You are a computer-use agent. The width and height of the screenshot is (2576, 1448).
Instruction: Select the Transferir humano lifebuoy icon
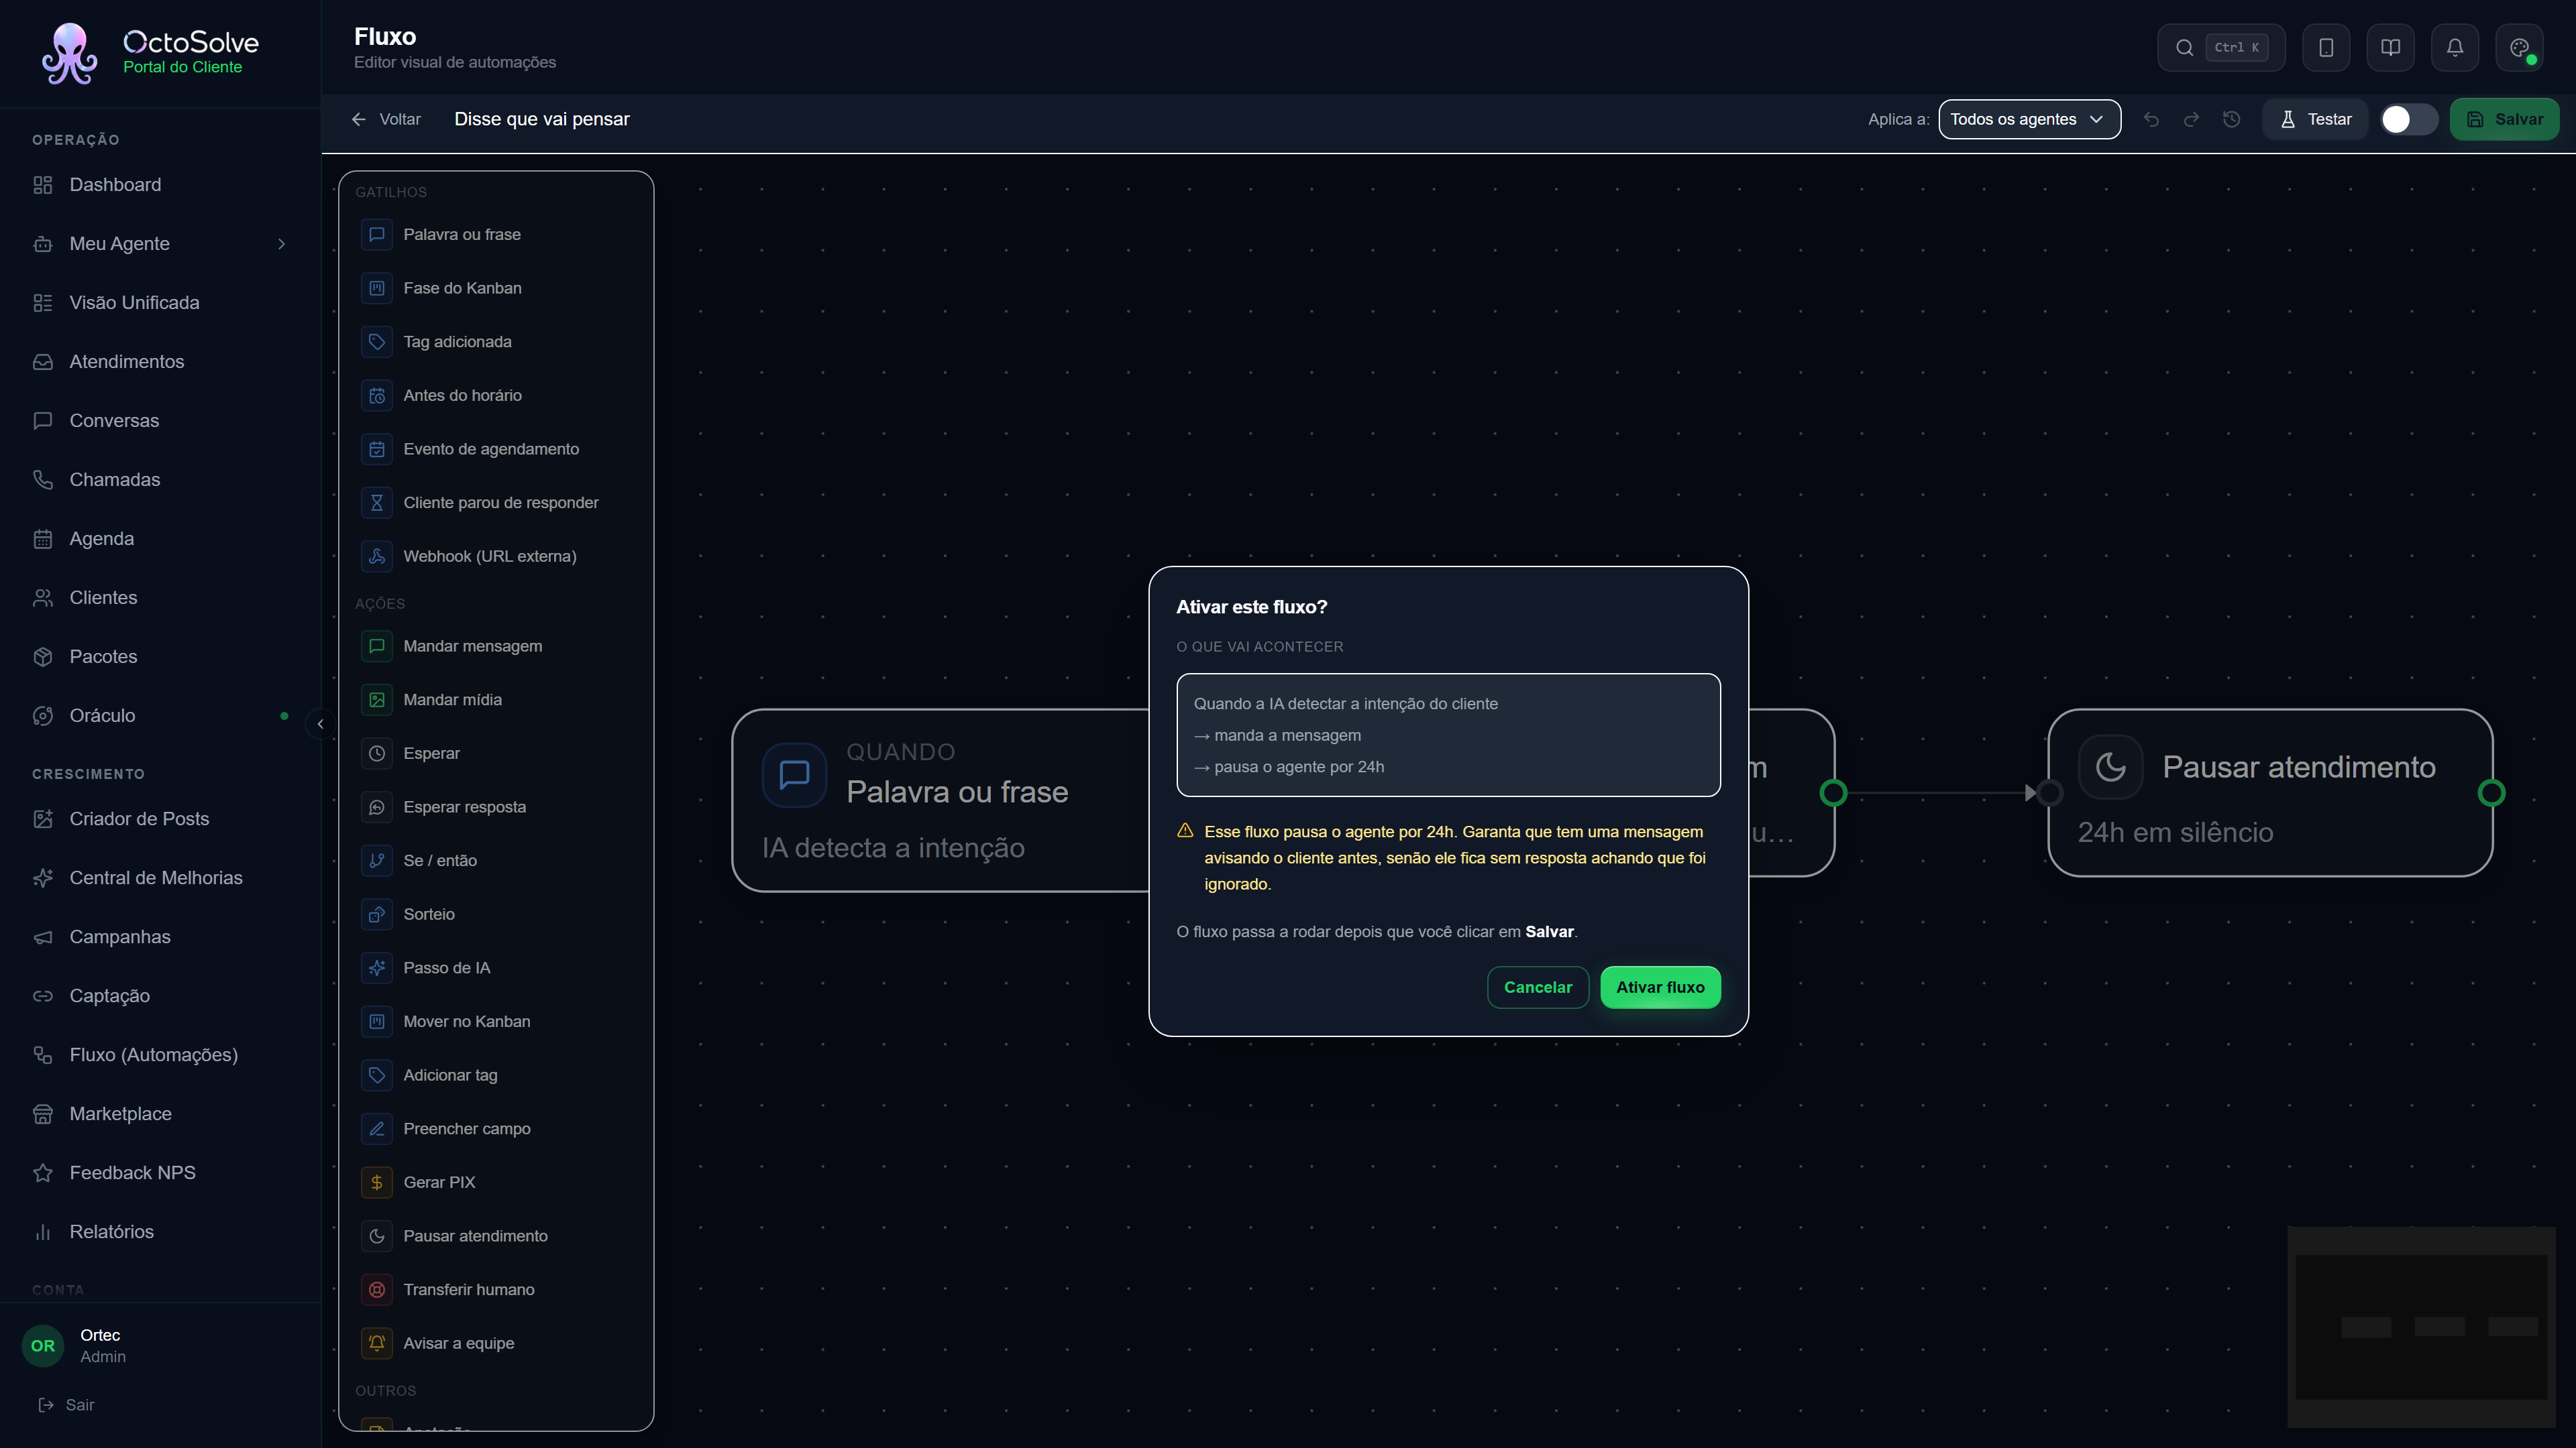377,1290
